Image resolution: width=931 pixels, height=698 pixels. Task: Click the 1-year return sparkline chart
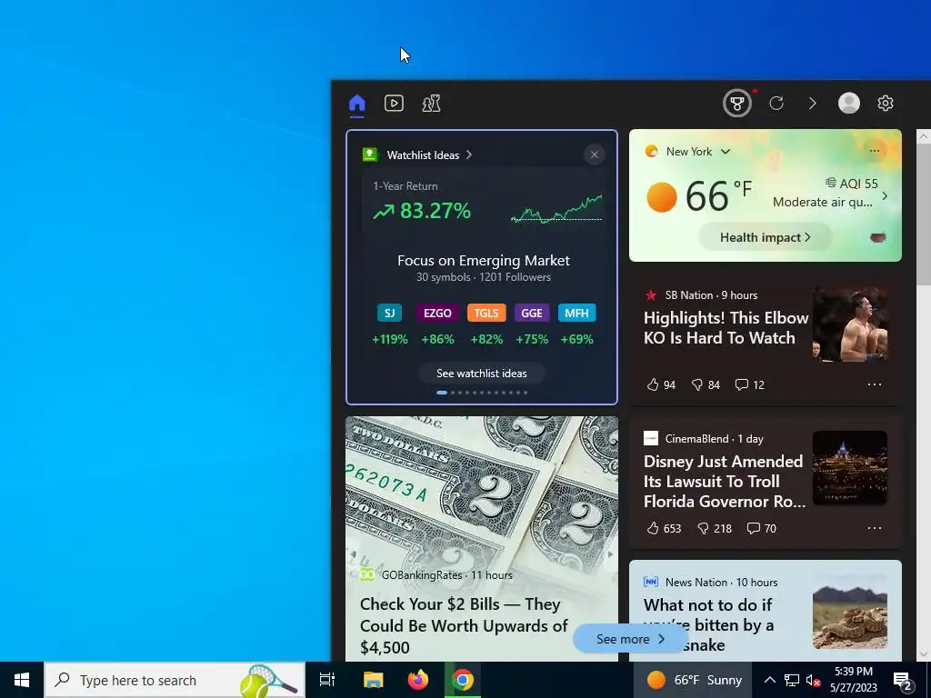[556, 208]
